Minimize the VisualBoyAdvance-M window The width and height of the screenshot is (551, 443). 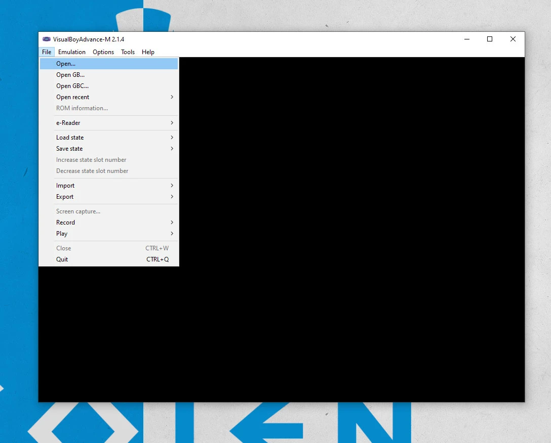pos(466,39)
